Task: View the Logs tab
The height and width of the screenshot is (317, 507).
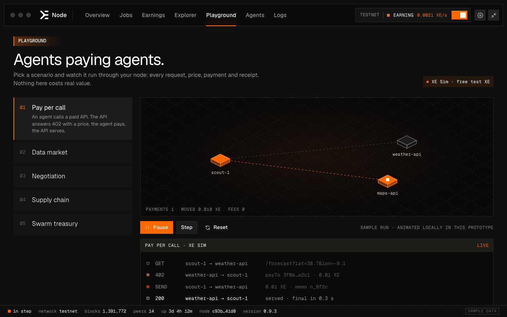Action: 280,15
